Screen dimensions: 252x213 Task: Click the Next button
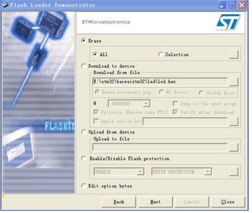pos(156,202)
